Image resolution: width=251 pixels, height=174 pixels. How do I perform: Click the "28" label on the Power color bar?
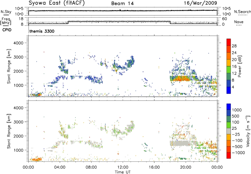click(x=234, y=46)
